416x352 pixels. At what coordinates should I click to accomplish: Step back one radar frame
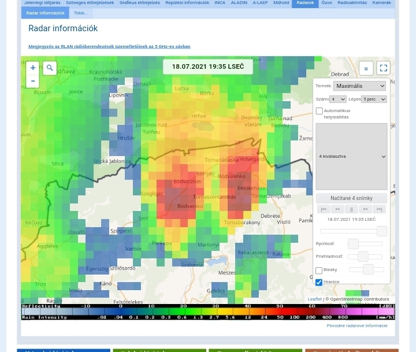click(x=337, y=209)
